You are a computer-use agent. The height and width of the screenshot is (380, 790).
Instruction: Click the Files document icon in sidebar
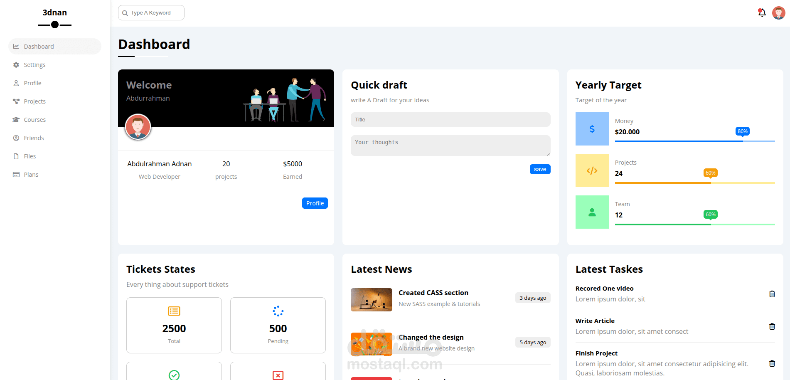tap(16, 156)
